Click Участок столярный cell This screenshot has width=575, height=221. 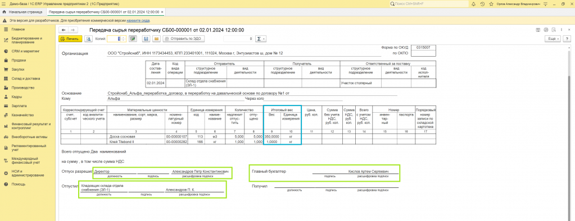click(x=360, y=83)
